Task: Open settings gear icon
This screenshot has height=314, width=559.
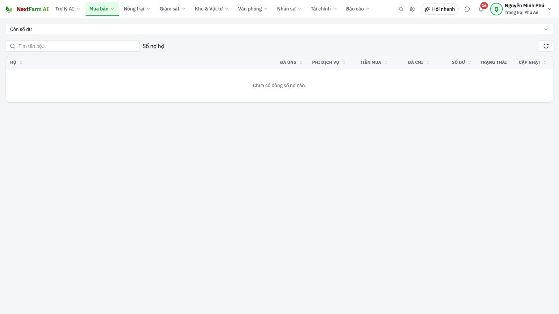Action: pos(412,9)
